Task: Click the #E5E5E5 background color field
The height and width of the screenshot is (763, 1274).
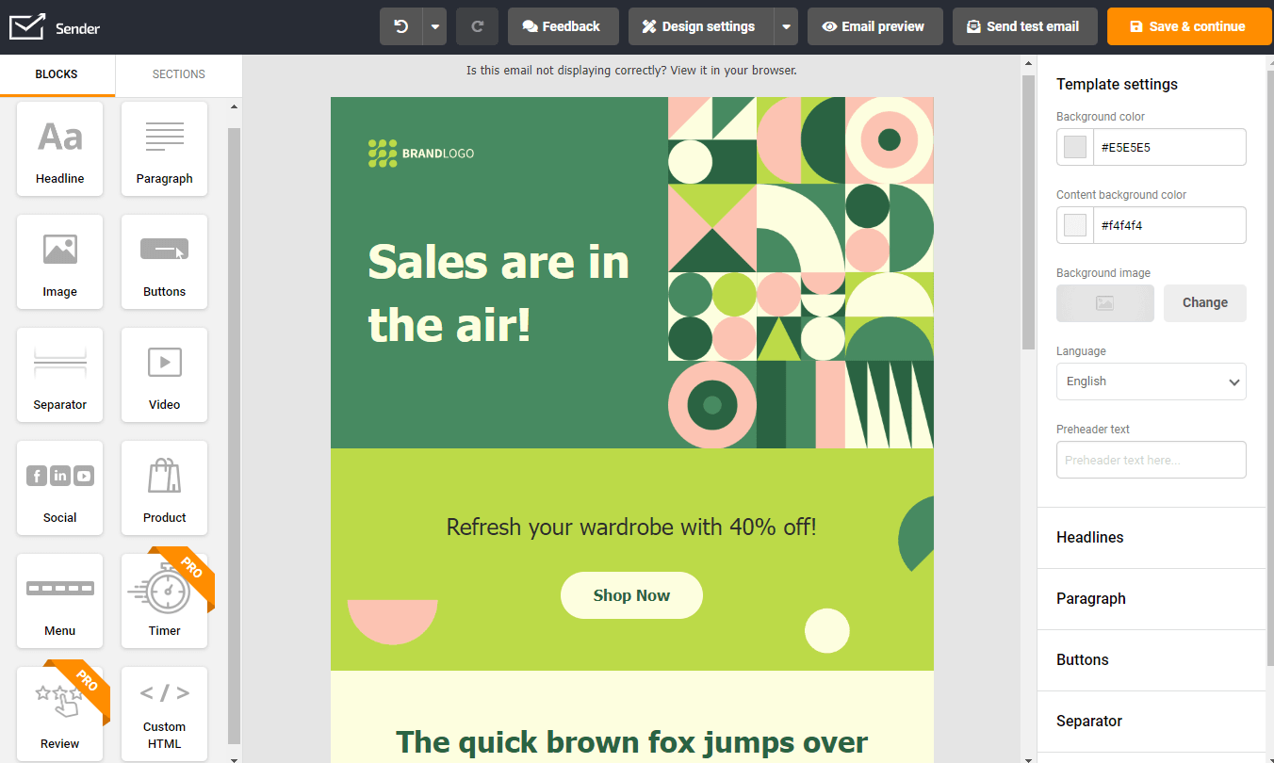Action: click(x=1169, y=147)
